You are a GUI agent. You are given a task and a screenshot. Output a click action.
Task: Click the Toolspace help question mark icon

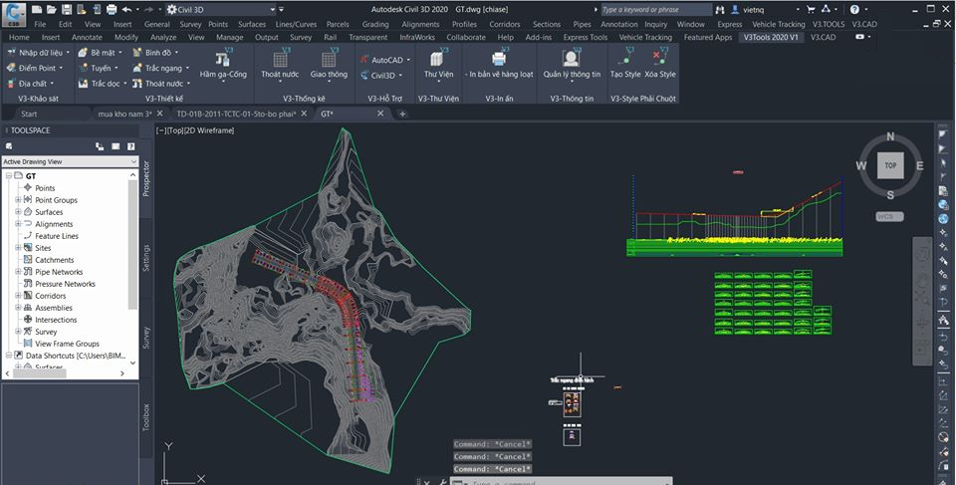coord(131,146)
